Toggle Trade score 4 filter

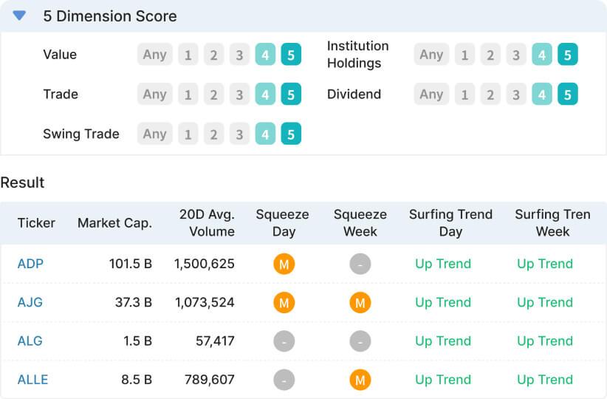point(265,94)
